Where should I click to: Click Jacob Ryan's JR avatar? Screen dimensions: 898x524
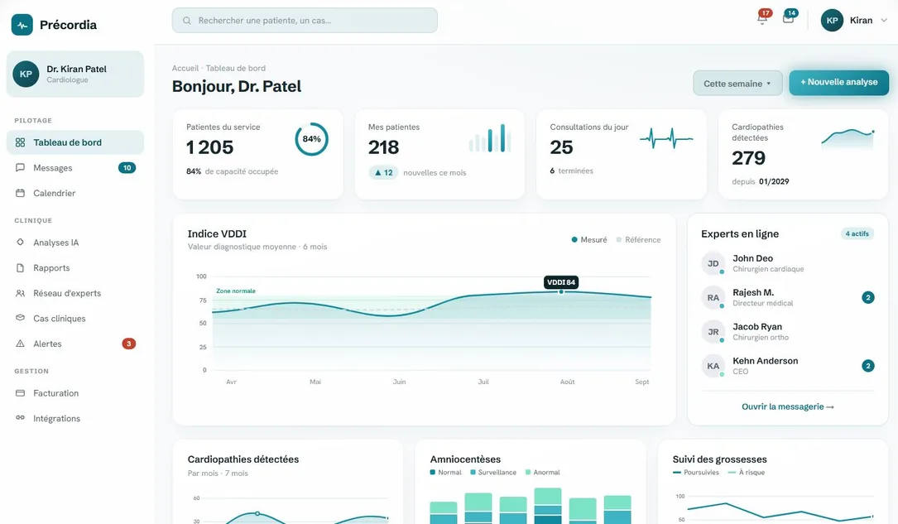713,332
